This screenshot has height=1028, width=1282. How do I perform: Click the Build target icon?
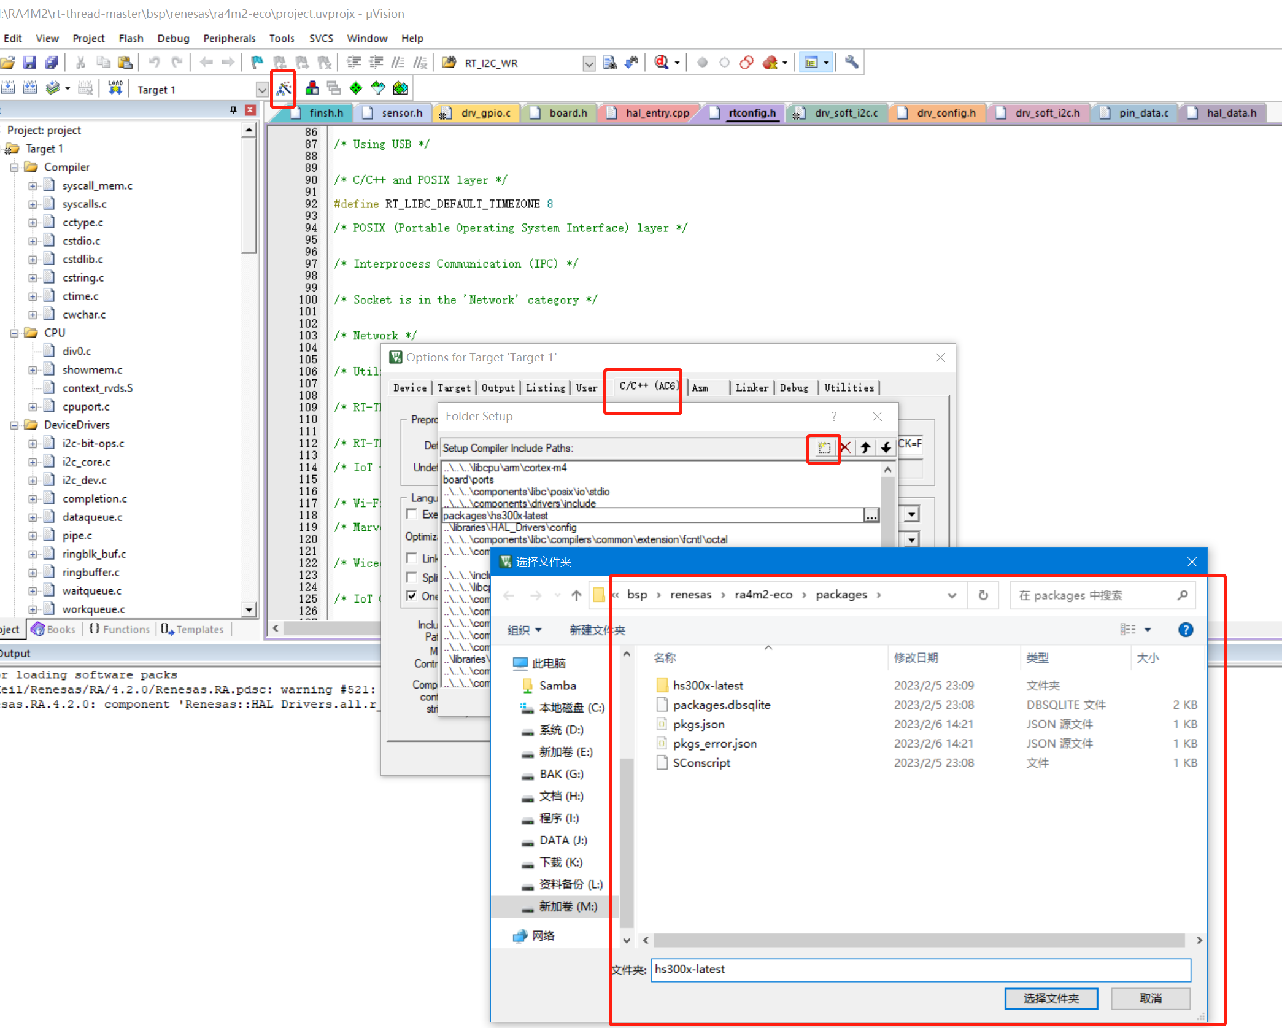pyautogui.click(x=8, y=88)
